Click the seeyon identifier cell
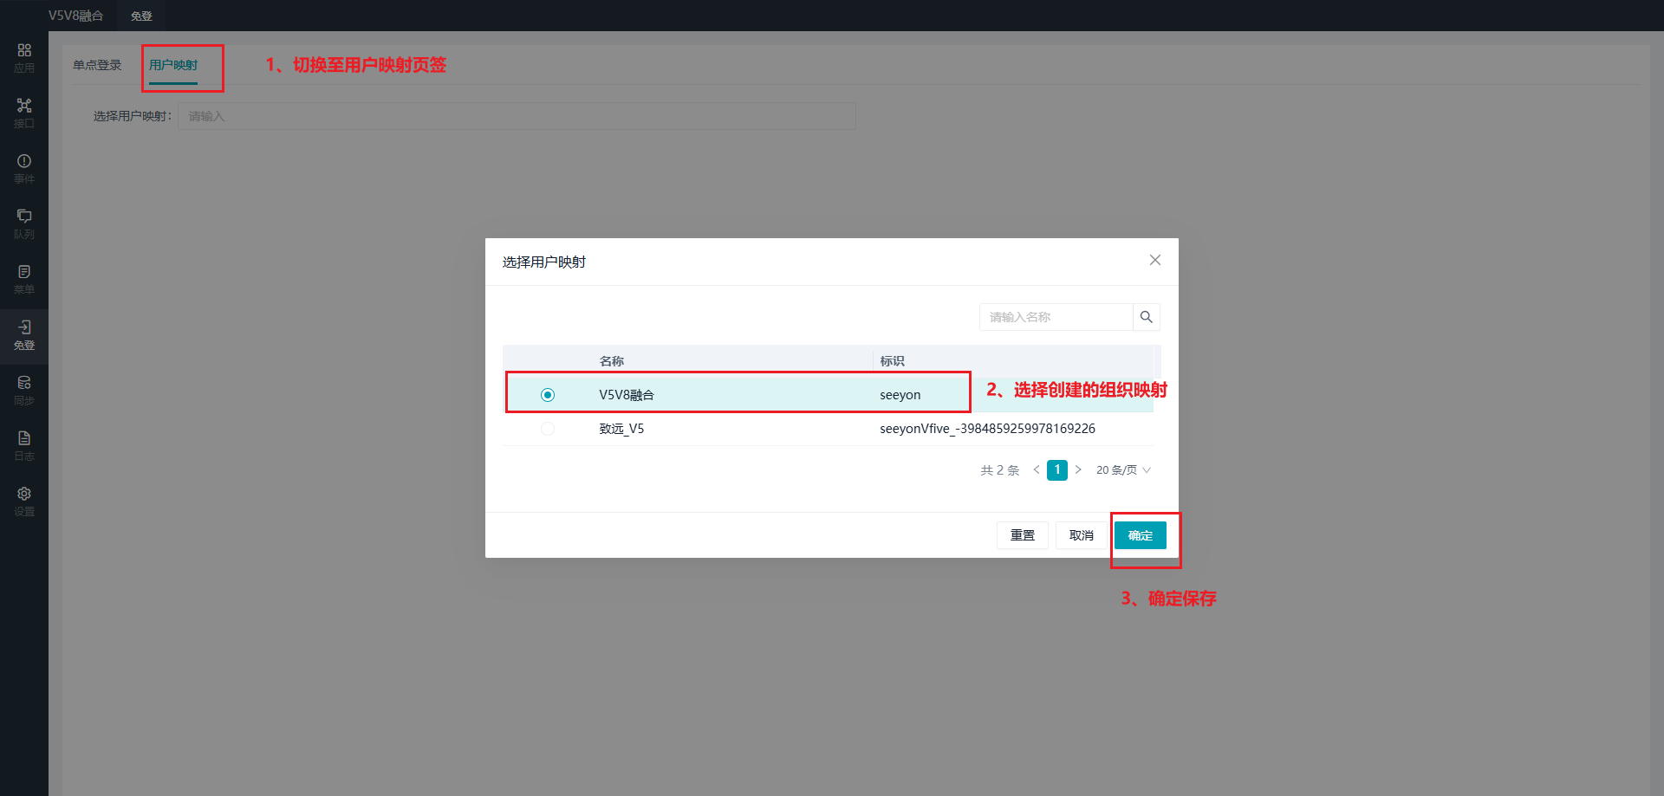Viewport: 1664px width, 796px height. tap(900, 395)
